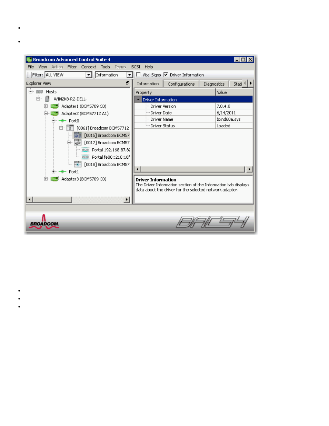Click the 7.0.4.0 version value

pos(223,106)
